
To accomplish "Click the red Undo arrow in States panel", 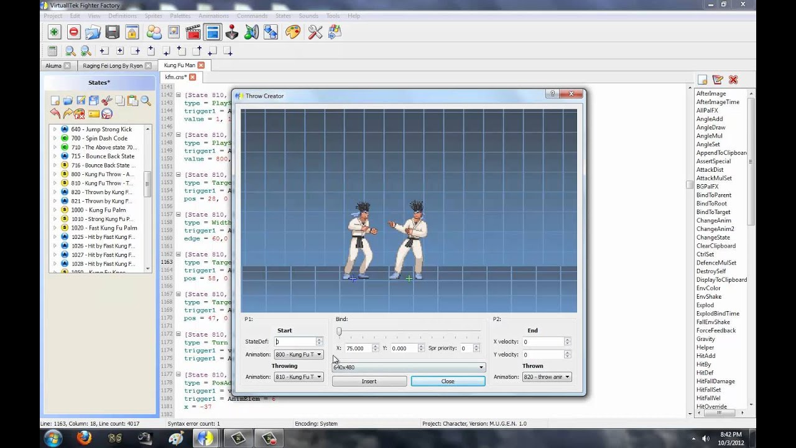I will pyautogui.click(x=55, y=113).
